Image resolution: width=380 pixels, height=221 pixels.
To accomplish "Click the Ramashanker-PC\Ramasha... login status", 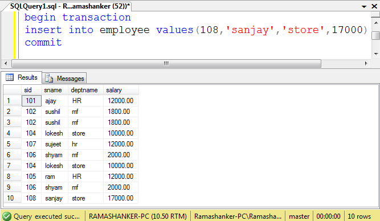I will (238, 216).
